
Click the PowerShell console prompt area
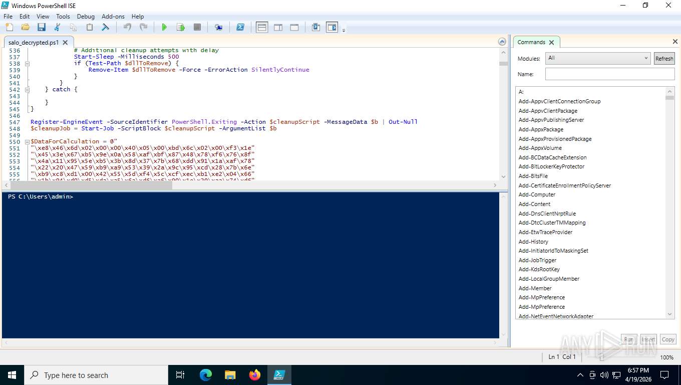[250, 265]
